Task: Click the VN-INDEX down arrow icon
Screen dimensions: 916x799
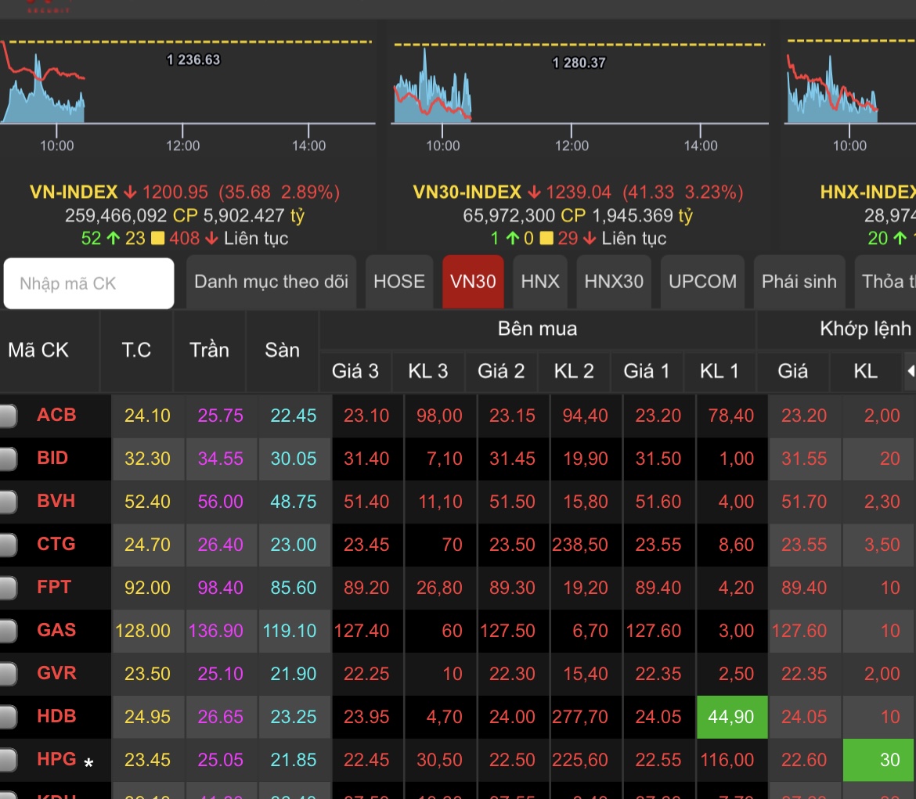Action: pos(130,193)
